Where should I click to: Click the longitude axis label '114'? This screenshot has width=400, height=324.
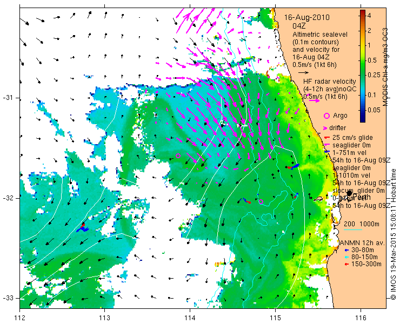pyautogui.click(x=190, y=318)
